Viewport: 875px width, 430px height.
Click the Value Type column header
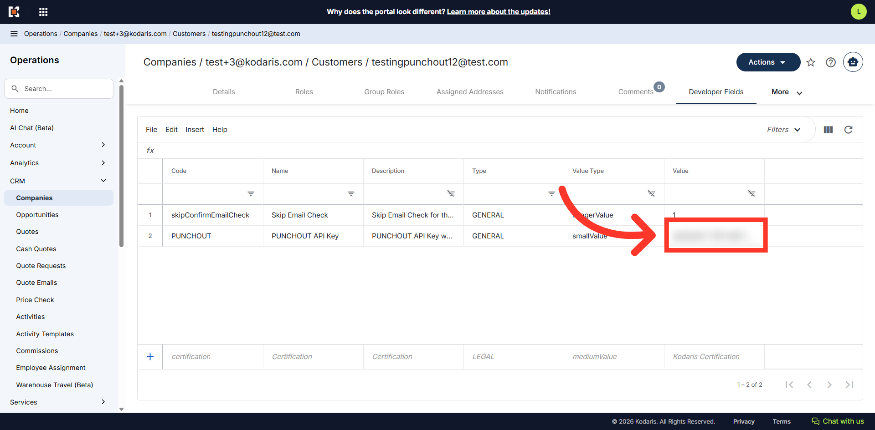pyautogui.click(x=614, y=171)
